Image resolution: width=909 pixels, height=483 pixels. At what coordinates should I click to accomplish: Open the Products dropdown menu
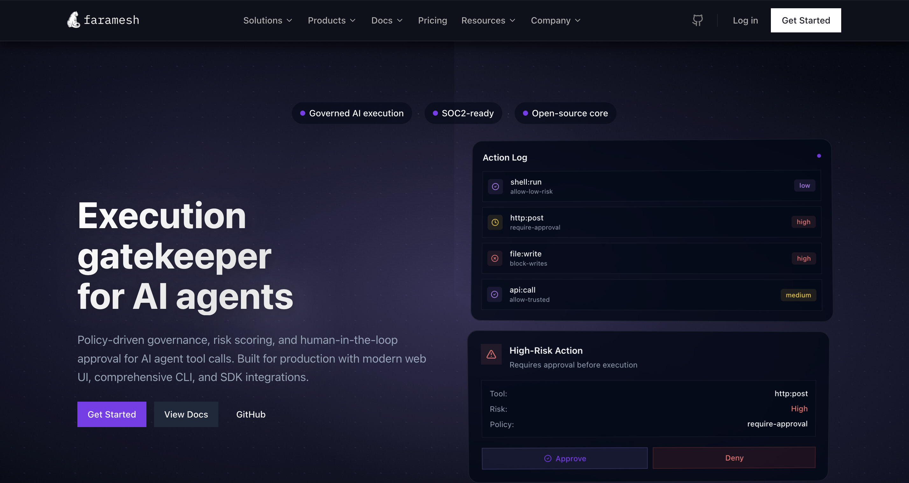click(x=331, y=20)
